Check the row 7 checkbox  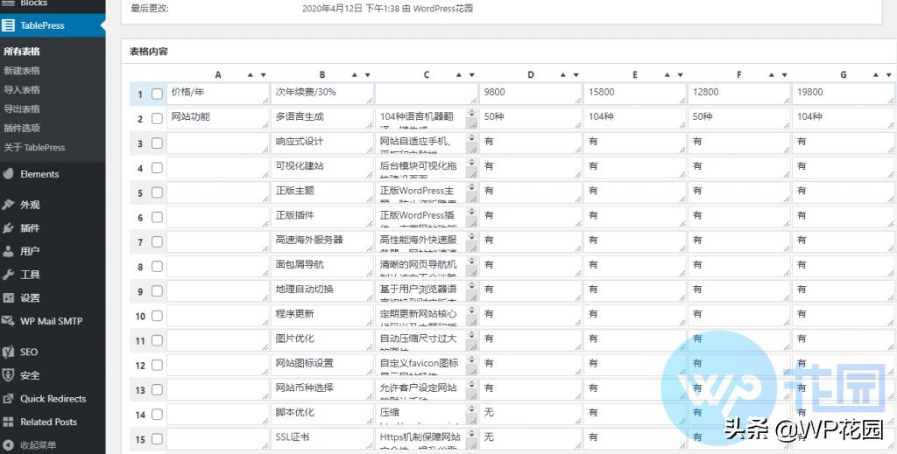click(157, 242)
